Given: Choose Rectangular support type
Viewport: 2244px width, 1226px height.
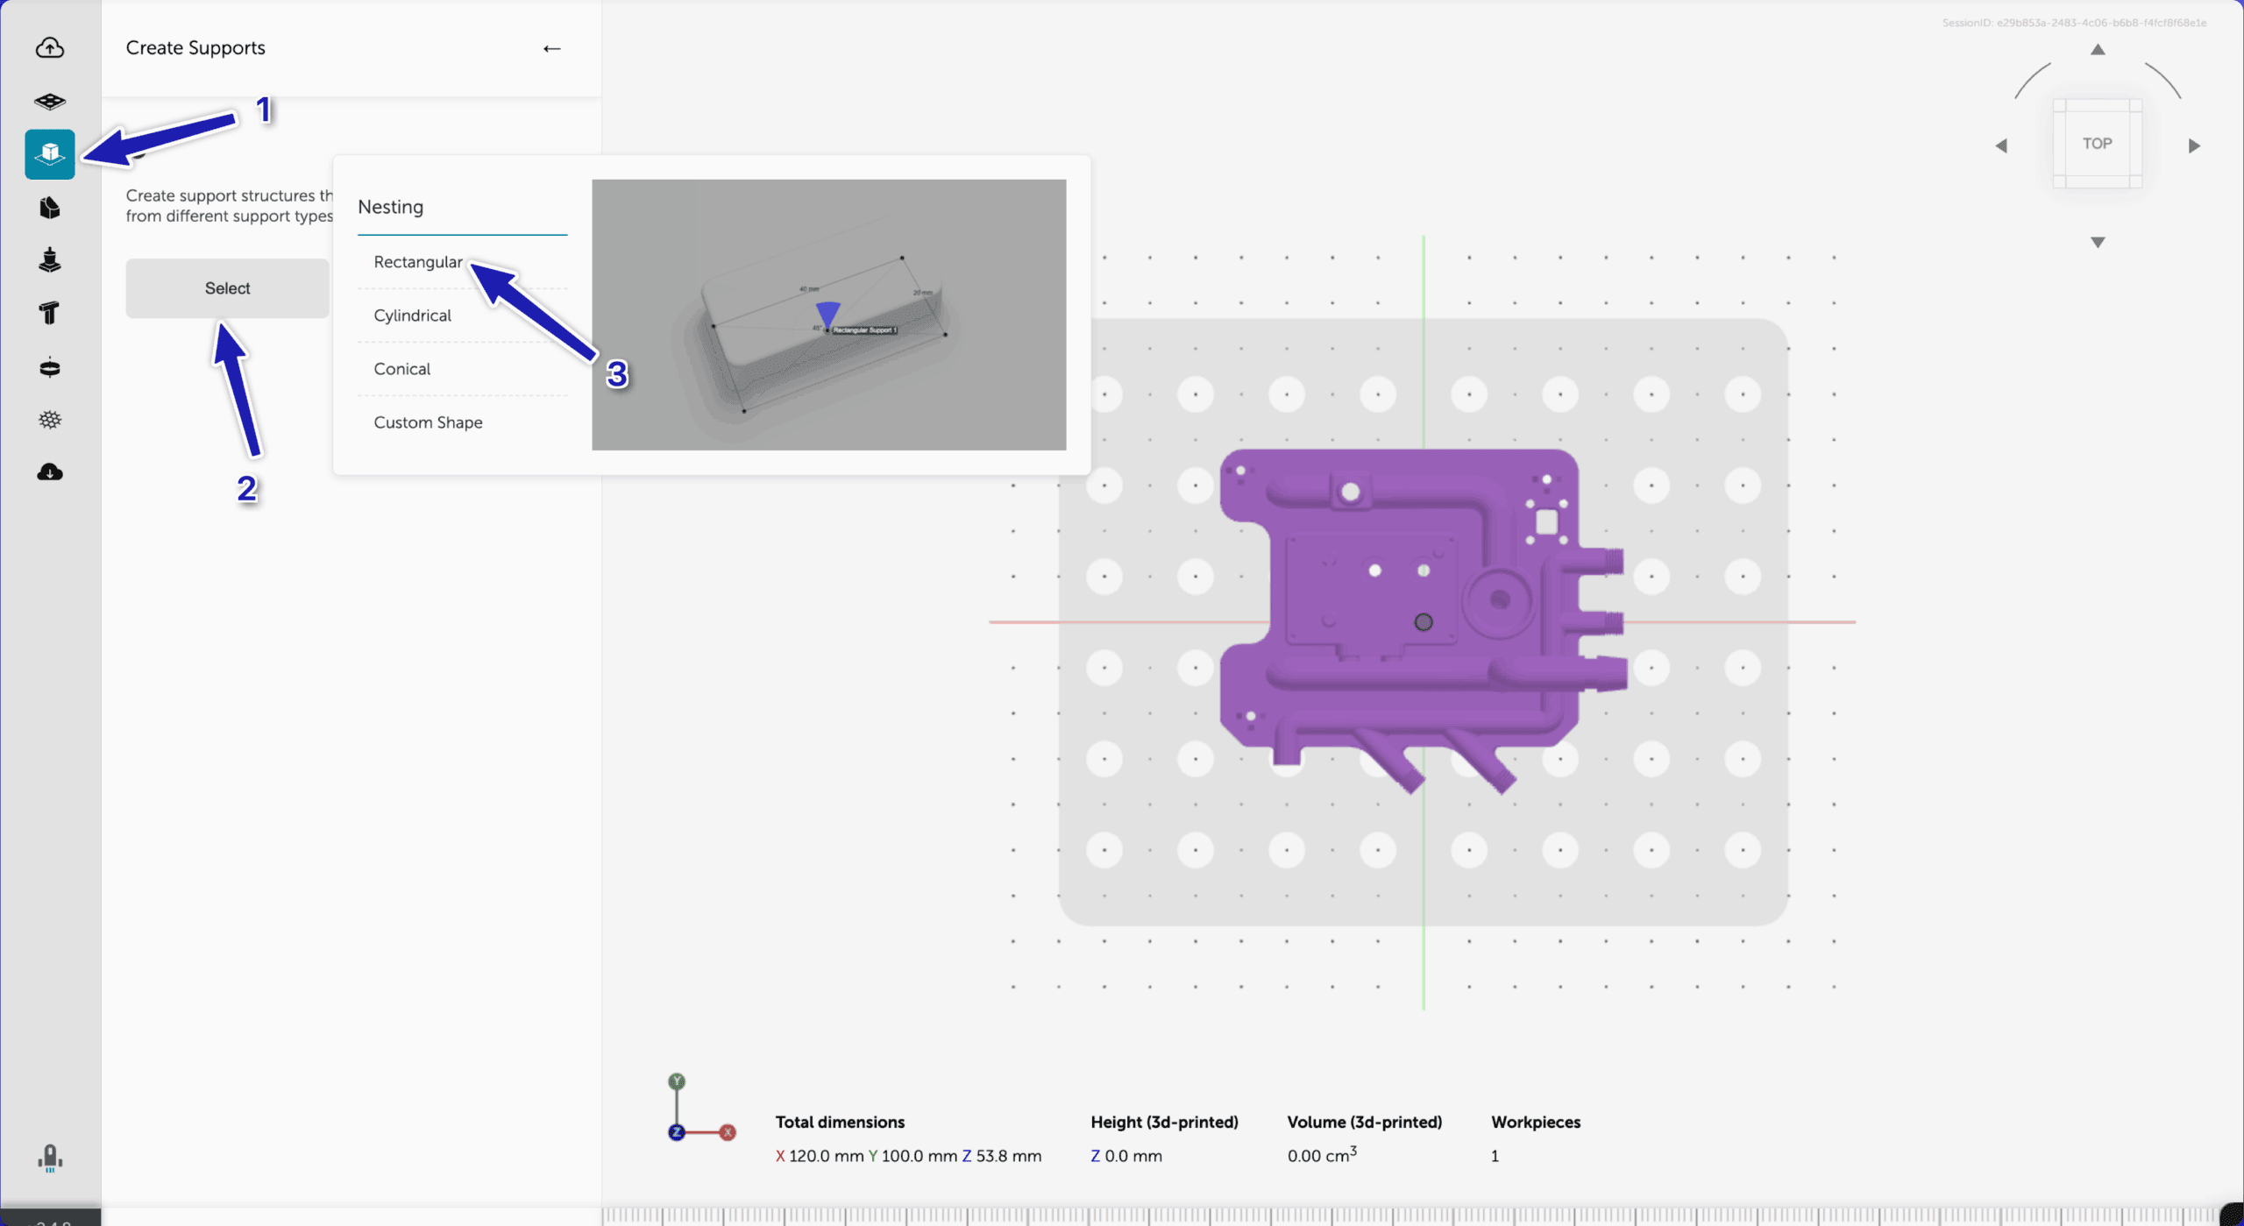Looking at the screenshot, I should [417, 262].
